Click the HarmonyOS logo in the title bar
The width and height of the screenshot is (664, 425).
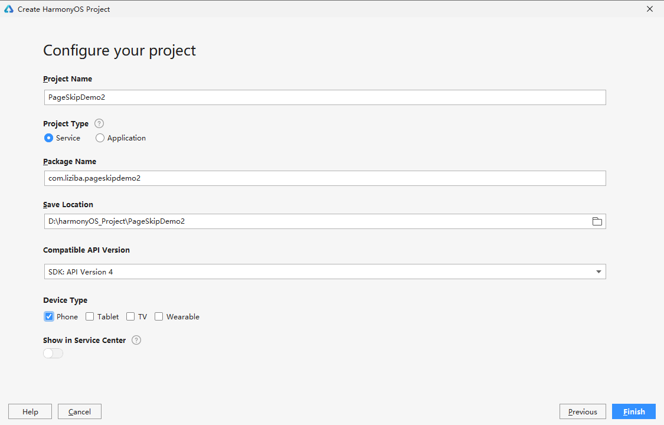[9, 9]
